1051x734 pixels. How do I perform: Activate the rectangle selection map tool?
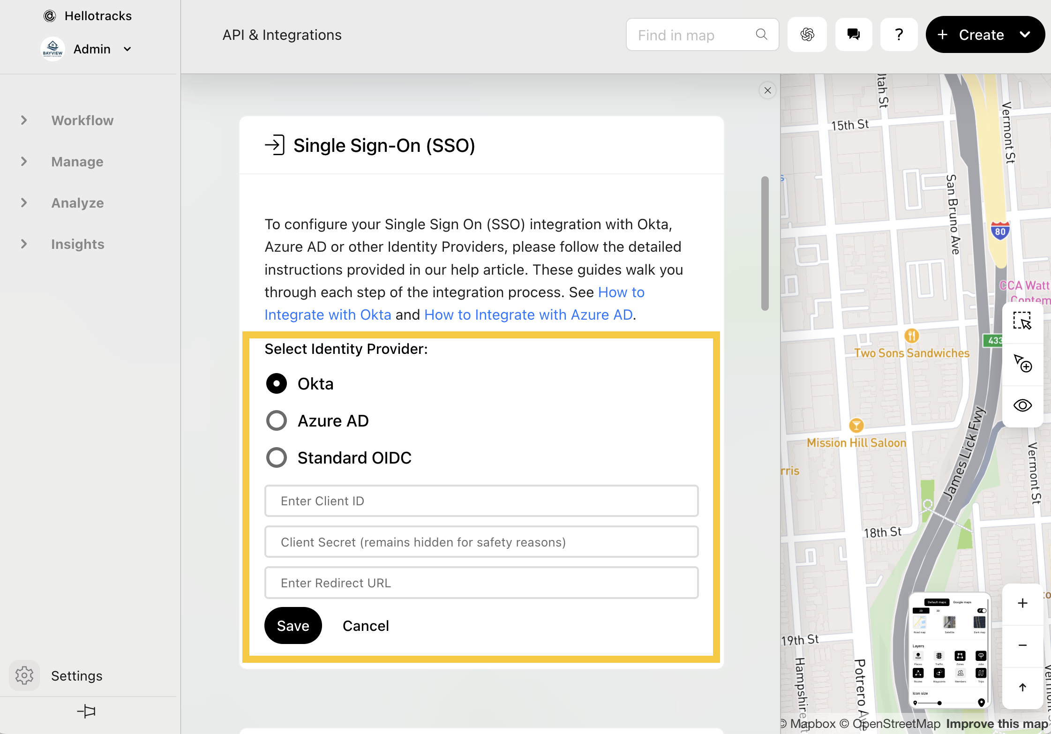[1022, 322]
